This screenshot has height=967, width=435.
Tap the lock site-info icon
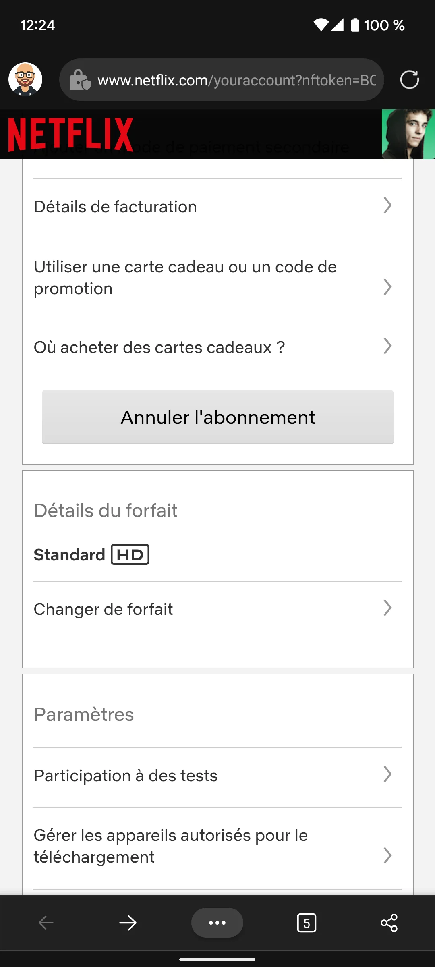click(x=80, y=80)
